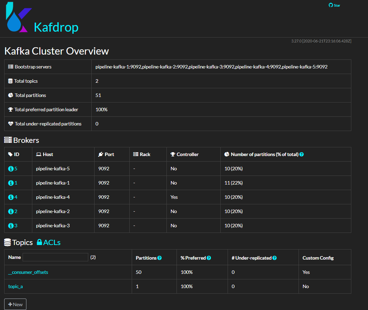Click the Total partitions pie icon
This screenshot has height=310, width=368.
[10, 95]
